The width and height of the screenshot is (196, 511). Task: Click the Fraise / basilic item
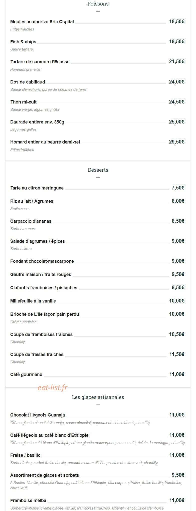(x=25, y=455)
